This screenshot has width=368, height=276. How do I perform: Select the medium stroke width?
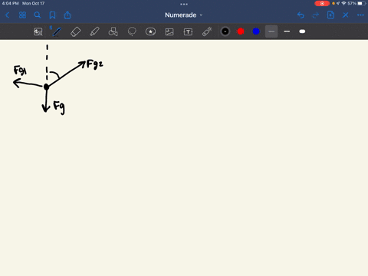click(287, 31)
